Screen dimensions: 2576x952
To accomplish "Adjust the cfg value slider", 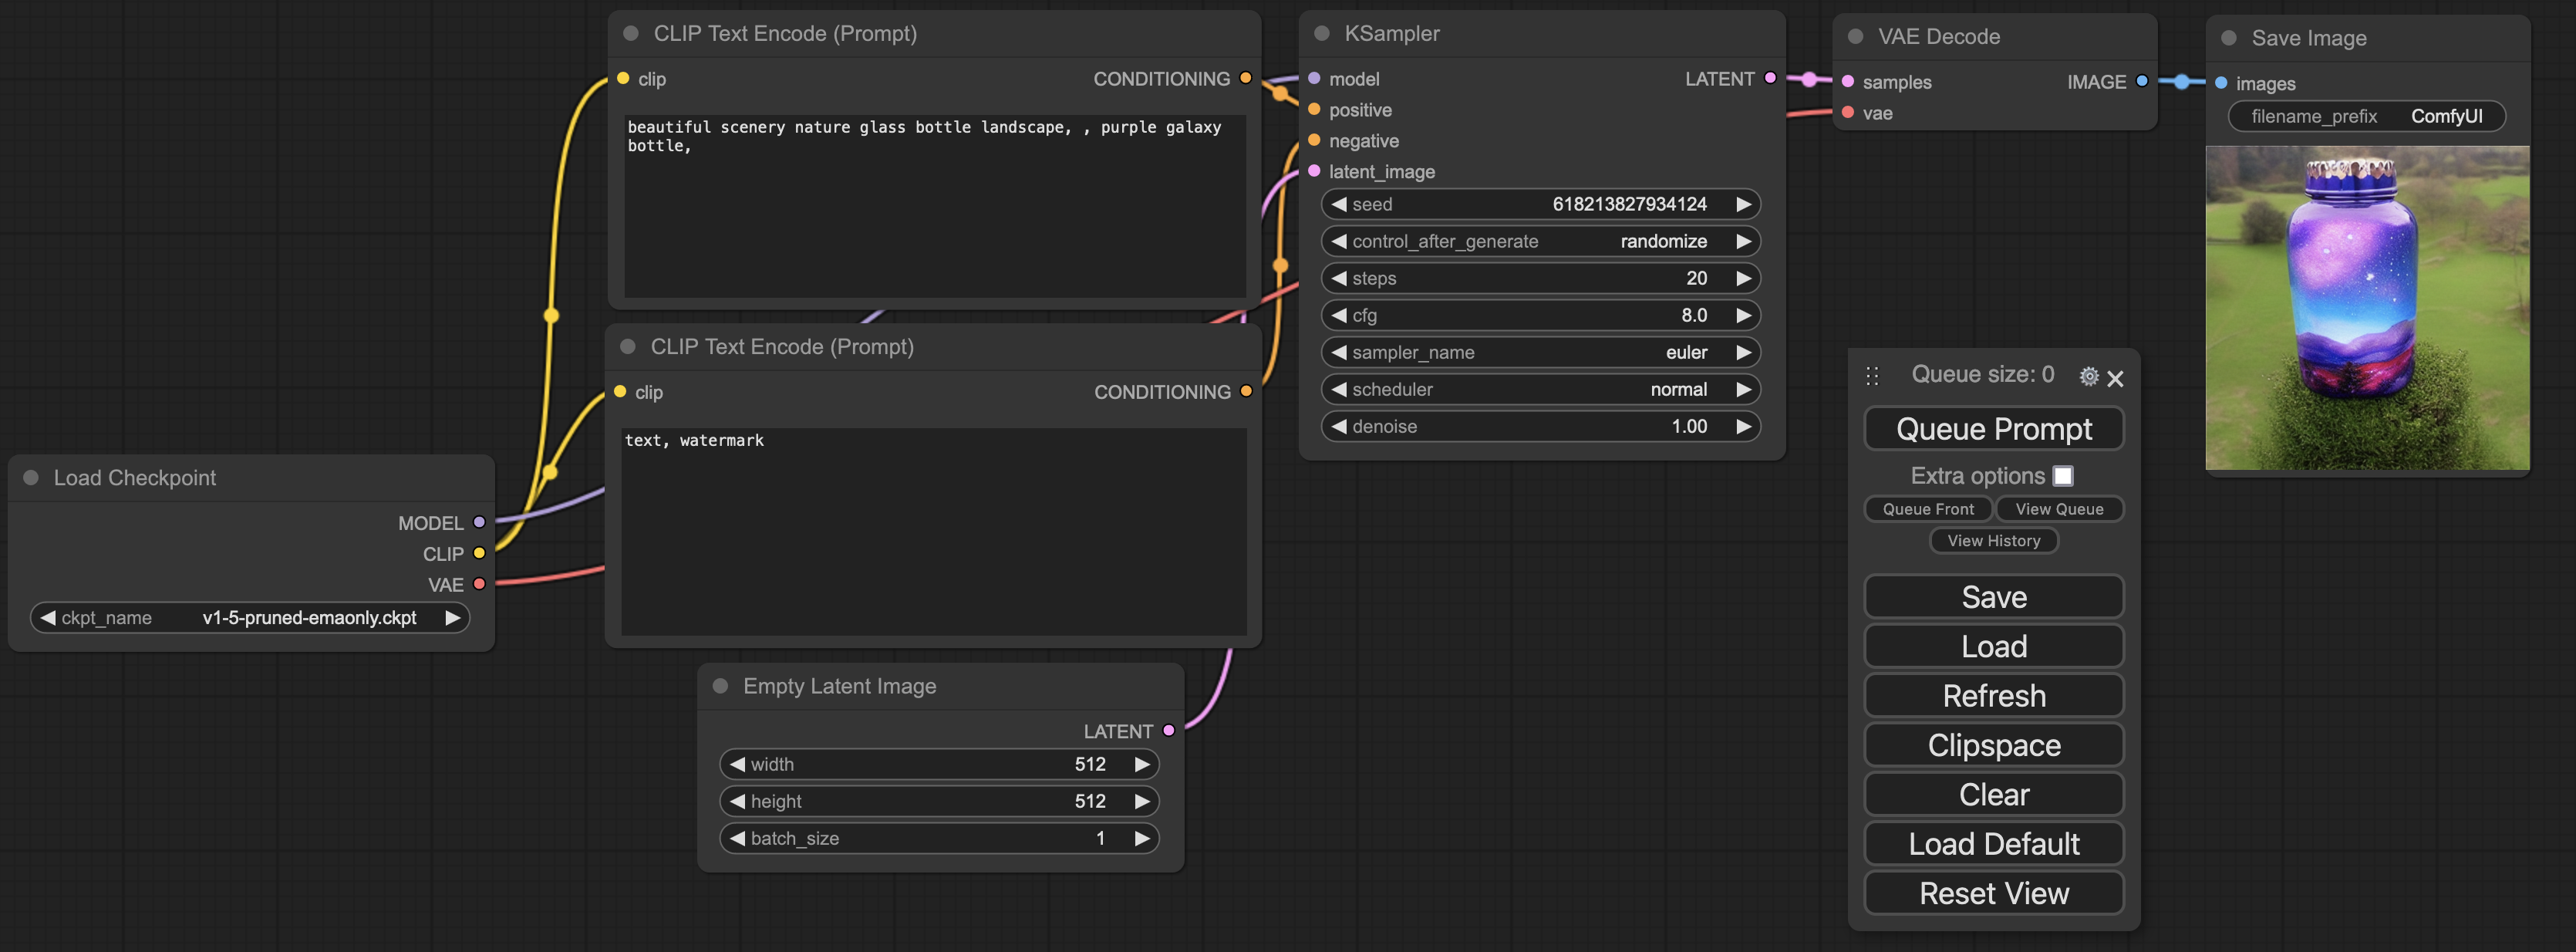I will tap(1540, 315).
